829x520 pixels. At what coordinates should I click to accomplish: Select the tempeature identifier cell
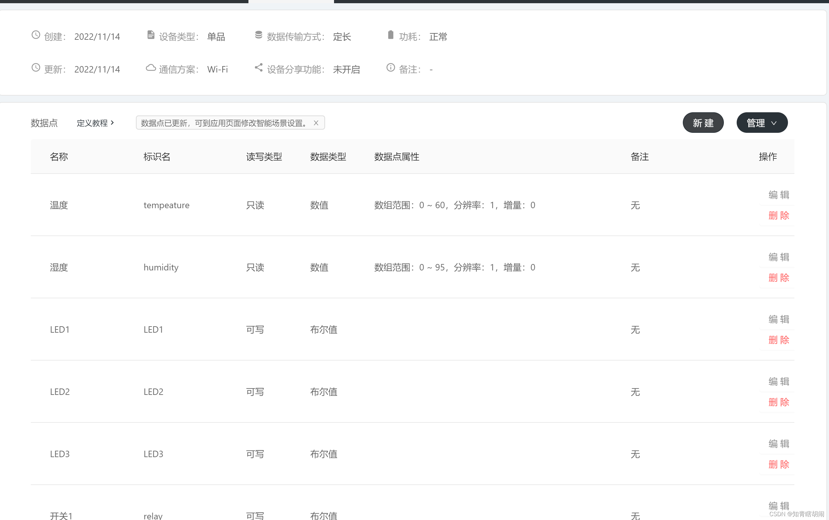(166, 205)
